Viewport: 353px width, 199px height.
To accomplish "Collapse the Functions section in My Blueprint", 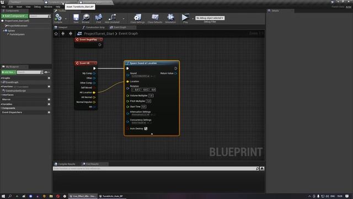I will [1, 87].
